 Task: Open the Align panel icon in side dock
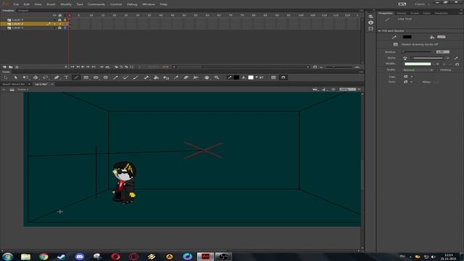click(370, 16)
